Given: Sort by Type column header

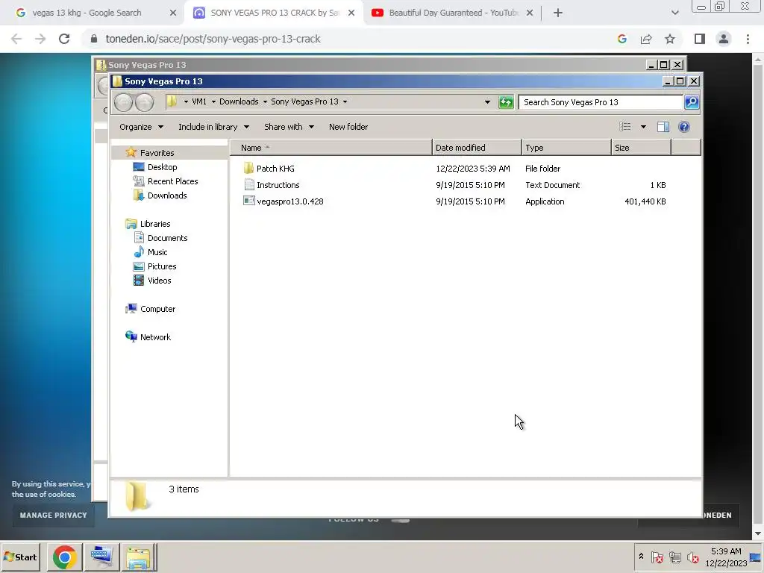Looking at the screenshot, I should point(566,148).
